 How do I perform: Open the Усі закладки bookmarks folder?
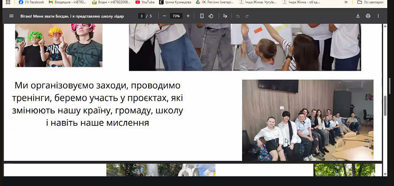pyautogui.click(x=370, y=2)
